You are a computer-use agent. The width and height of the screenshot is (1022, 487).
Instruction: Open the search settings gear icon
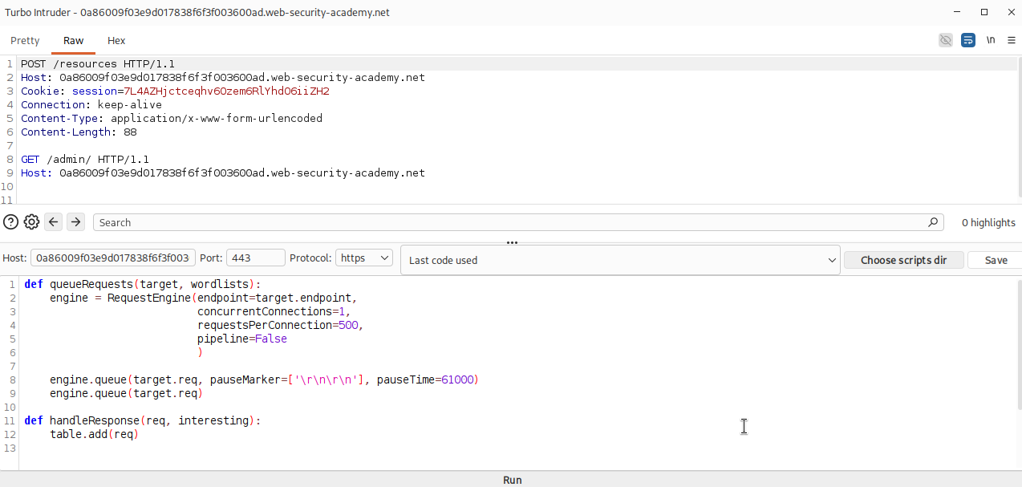31,222
